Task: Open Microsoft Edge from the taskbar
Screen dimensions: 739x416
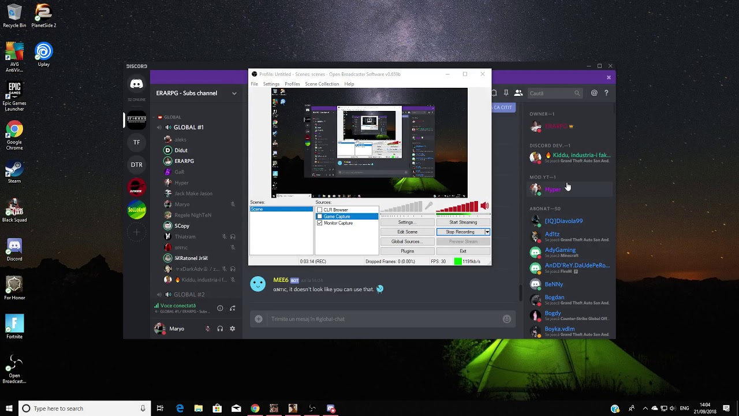Action: pyautogui.click(x=180, y=408)
